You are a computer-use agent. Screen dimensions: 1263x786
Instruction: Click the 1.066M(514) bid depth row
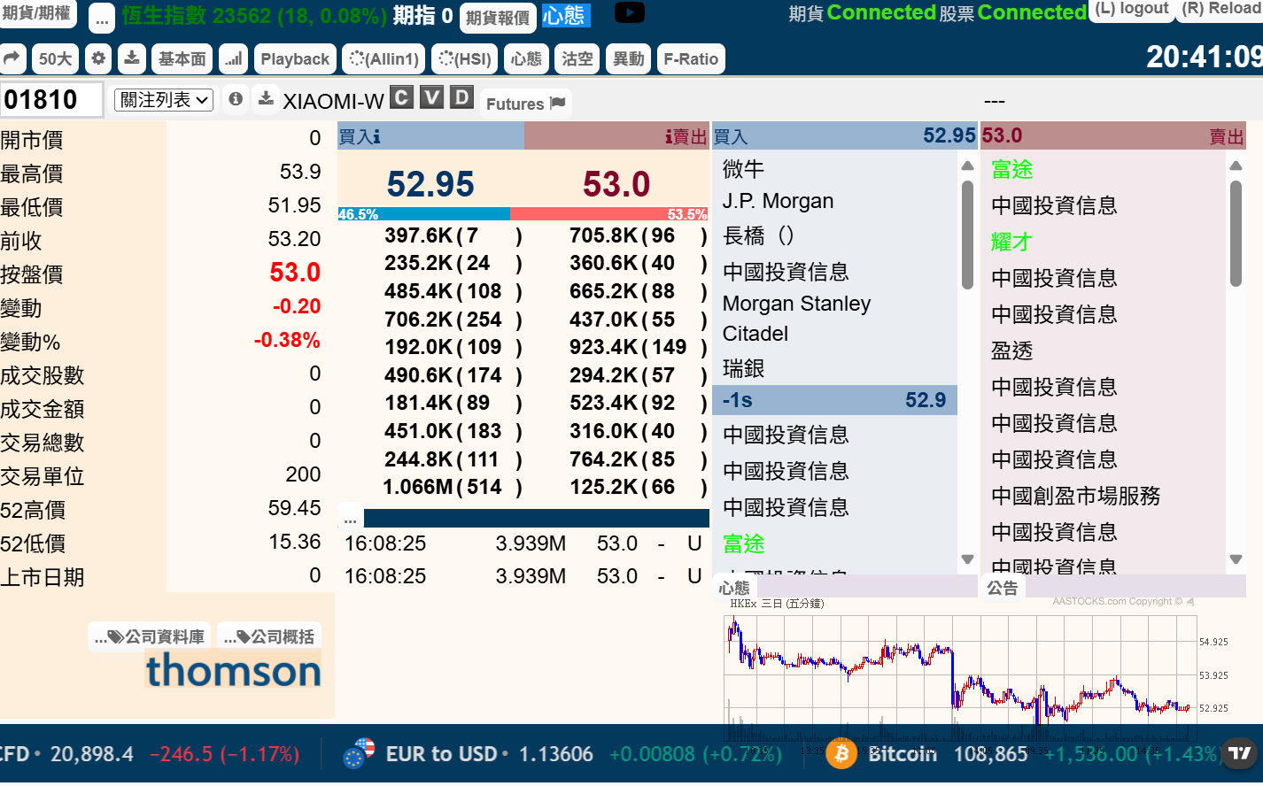(453, 487)
